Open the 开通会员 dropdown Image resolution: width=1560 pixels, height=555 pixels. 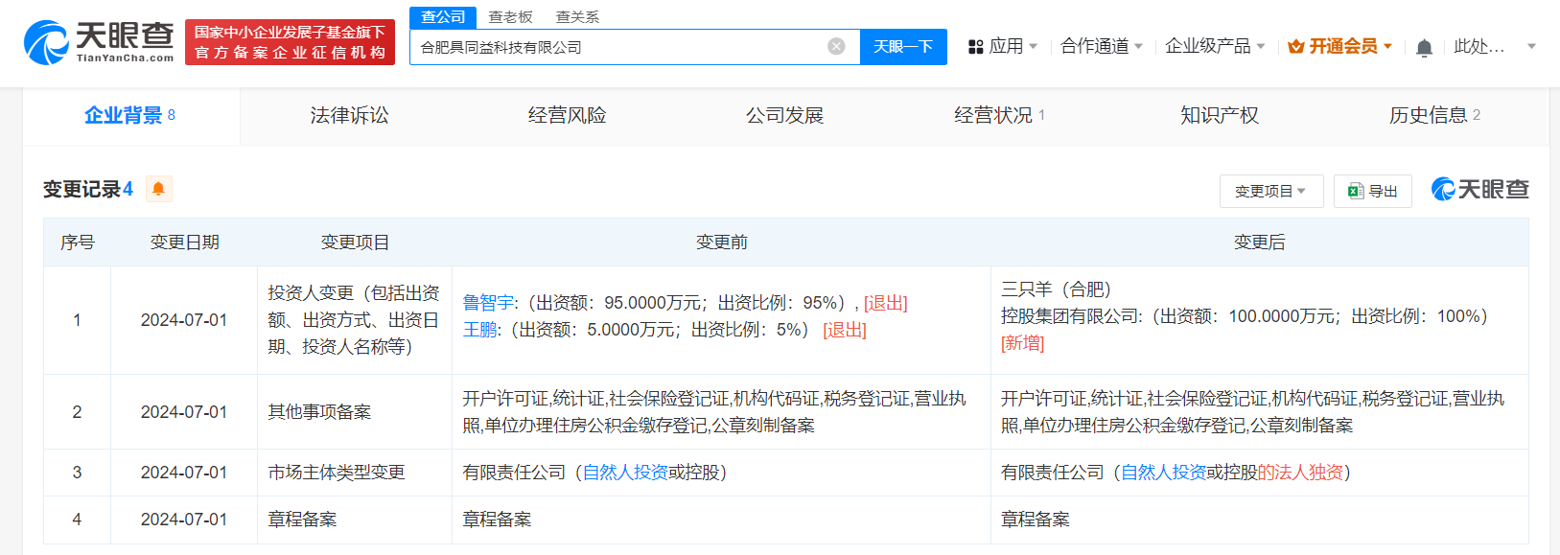point(1340,46)
